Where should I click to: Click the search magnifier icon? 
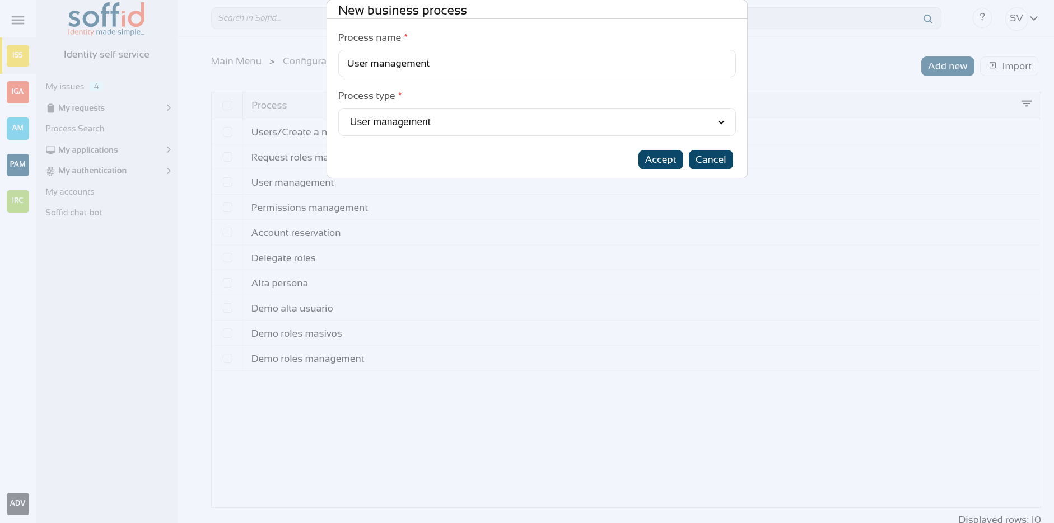click(x=928, y=19)
